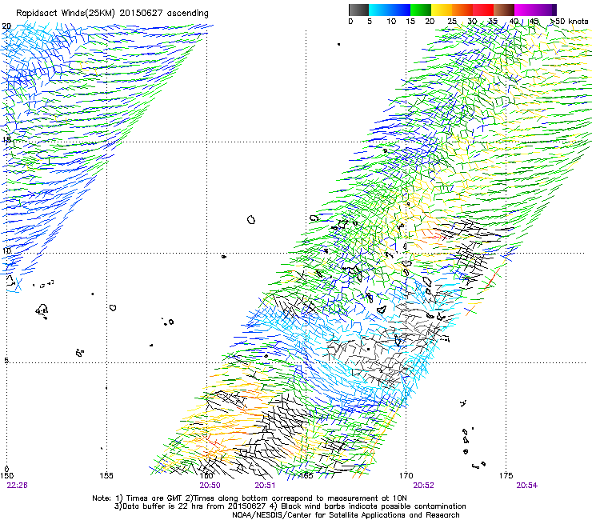Pick the brown 35–40 knots legend swatch
The image size is (592, 520).
[x=504, y=10]
